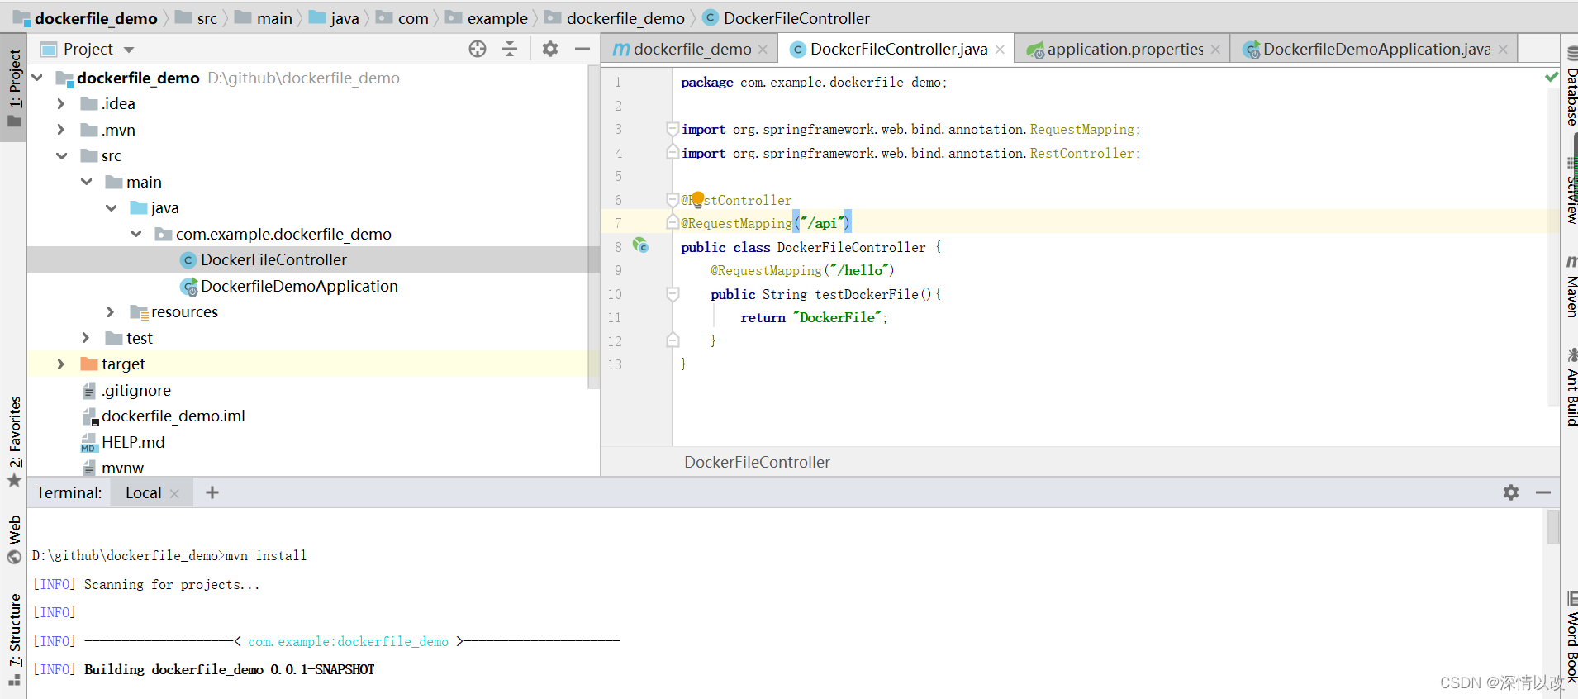Expand the .mvn folder
This screenshot has width=1578, height=699.
61,130
